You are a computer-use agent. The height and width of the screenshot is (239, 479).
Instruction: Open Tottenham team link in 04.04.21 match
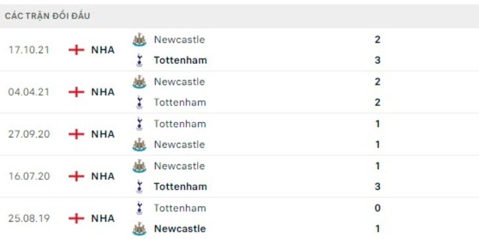(x=180, y=102)
